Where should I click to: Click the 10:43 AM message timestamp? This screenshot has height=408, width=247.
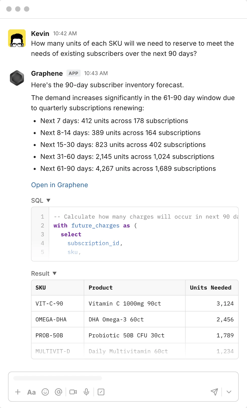tap(96, 73)
